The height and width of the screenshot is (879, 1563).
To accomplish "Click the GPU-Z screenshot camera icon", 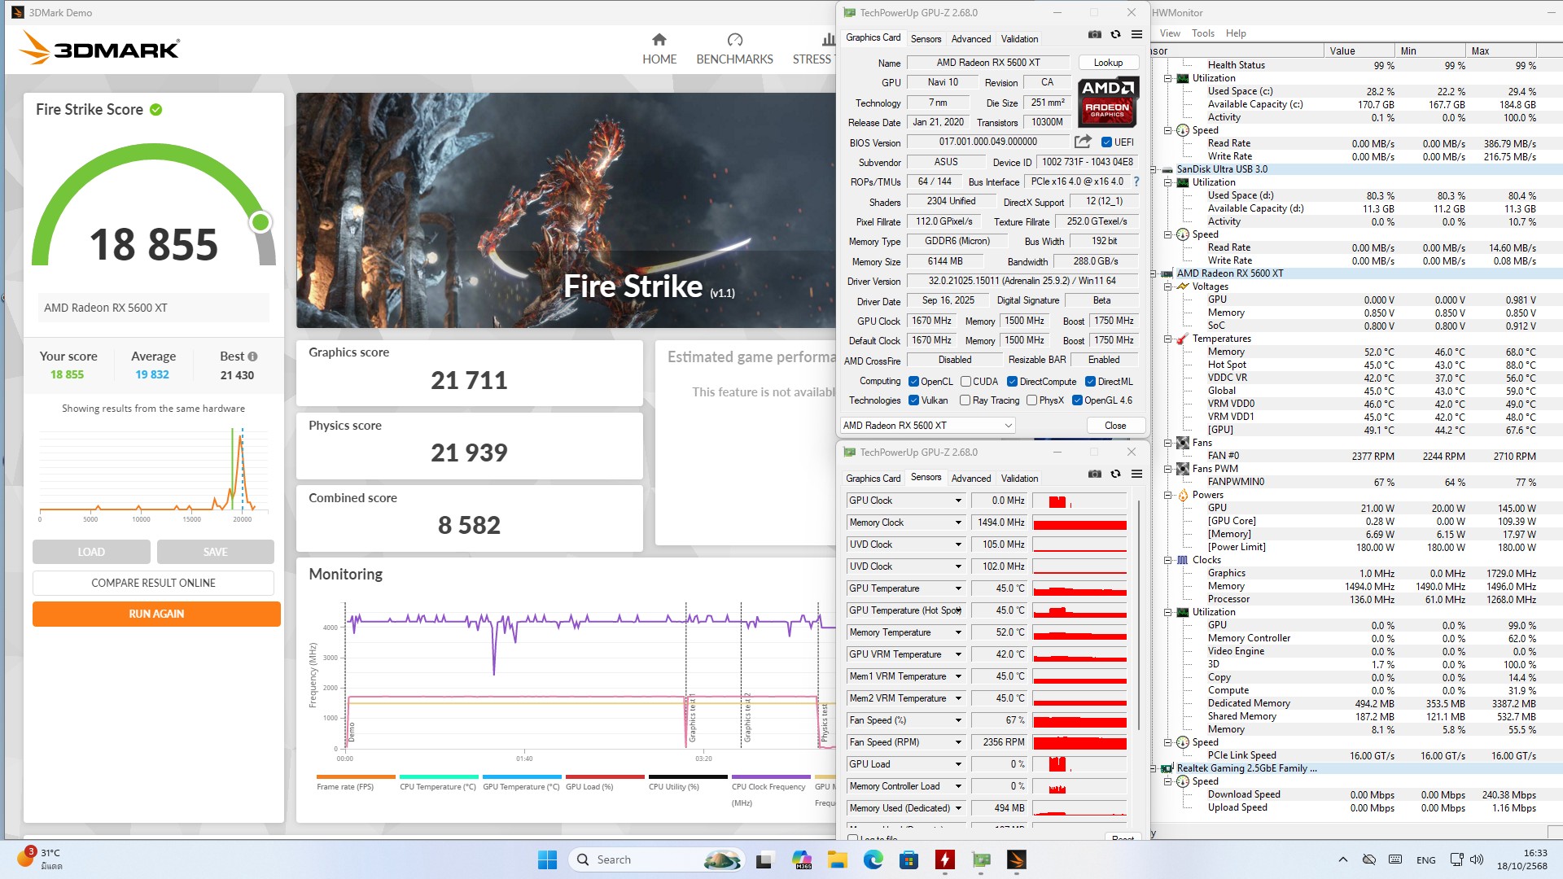I will click(1095, 35).
